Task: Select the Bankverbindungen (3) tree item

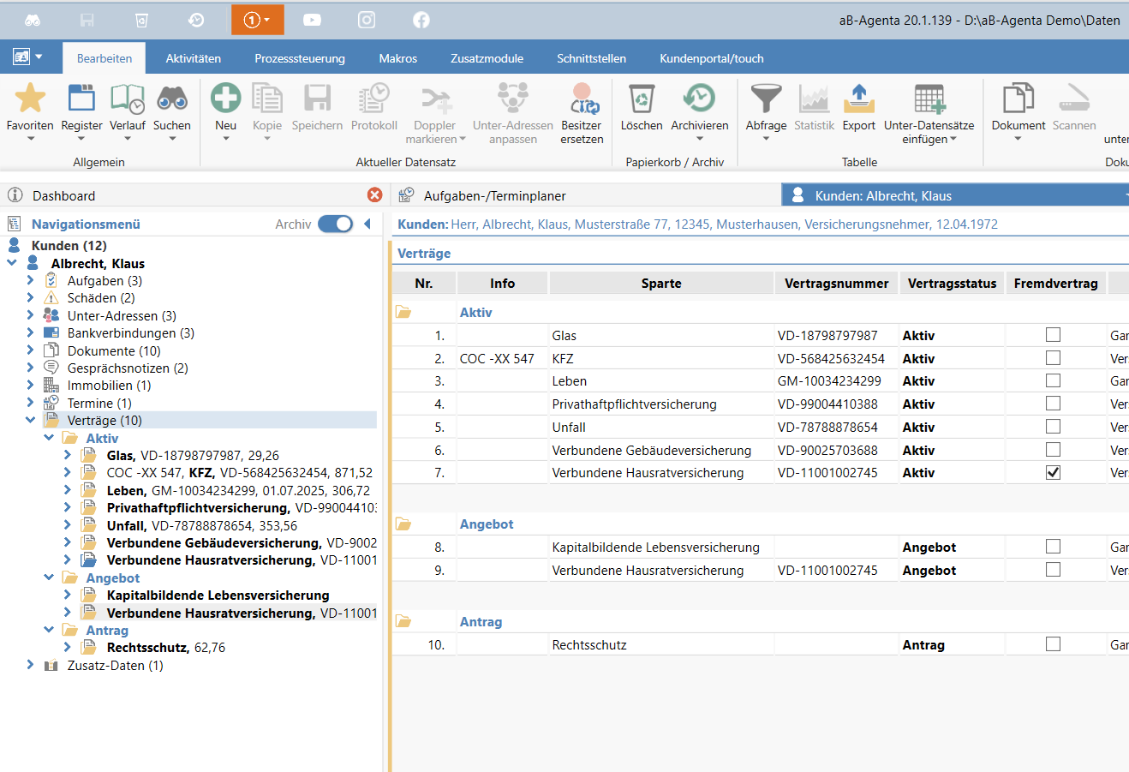Action: pos(131,332)
